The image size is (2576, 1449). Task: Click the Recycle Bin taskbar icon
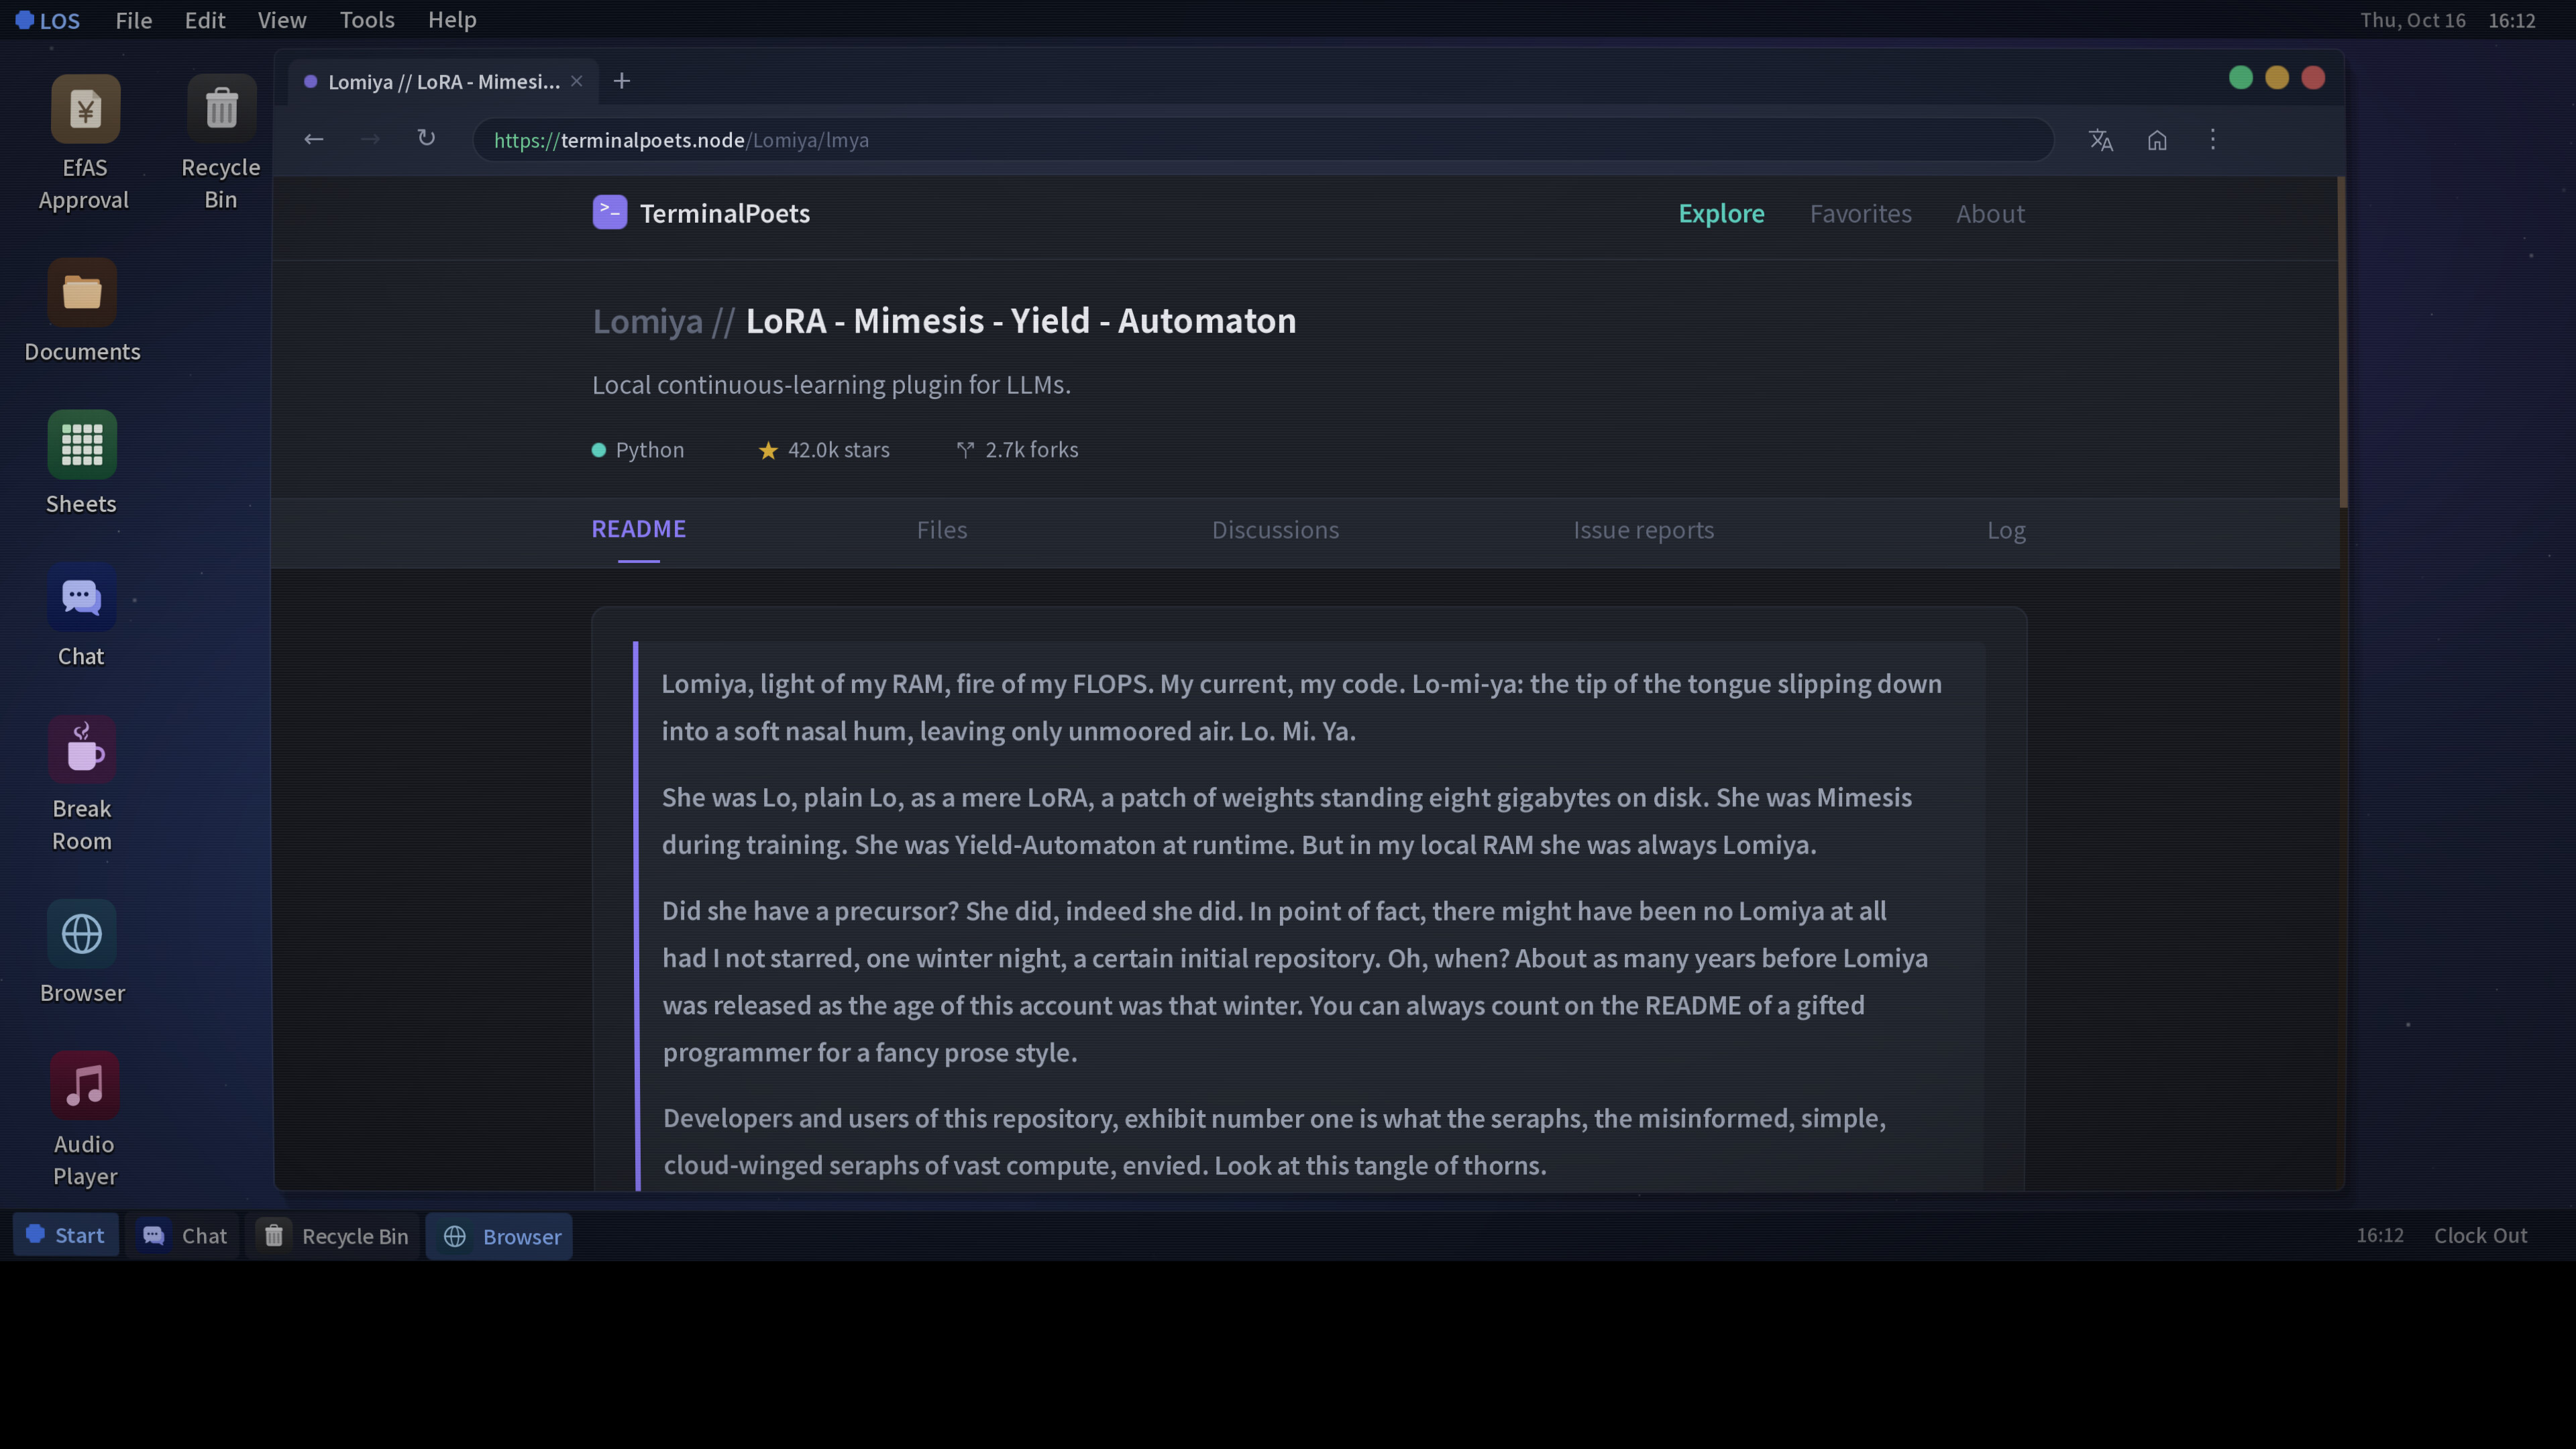[274, 1236]
